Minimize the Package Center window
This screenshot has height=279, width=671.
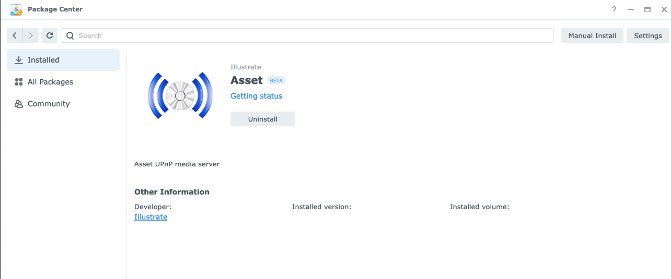tap(631, 9)
